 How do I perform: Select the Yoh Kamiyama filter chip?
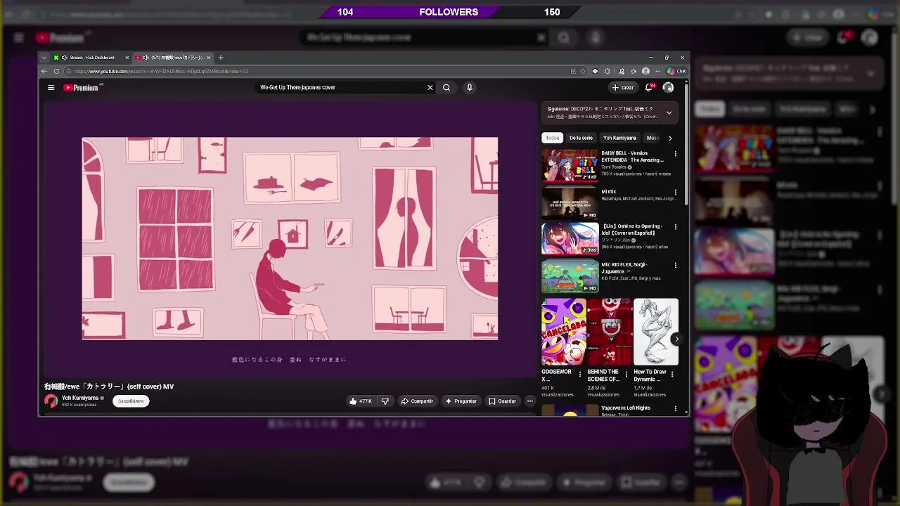[x=619, y=138]
